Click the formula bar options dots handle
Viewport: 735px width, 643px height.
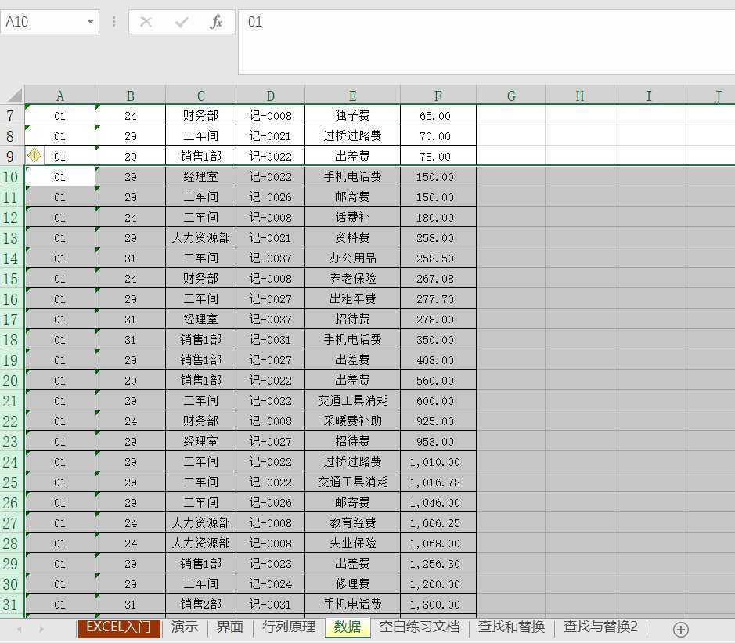(114, 22)
